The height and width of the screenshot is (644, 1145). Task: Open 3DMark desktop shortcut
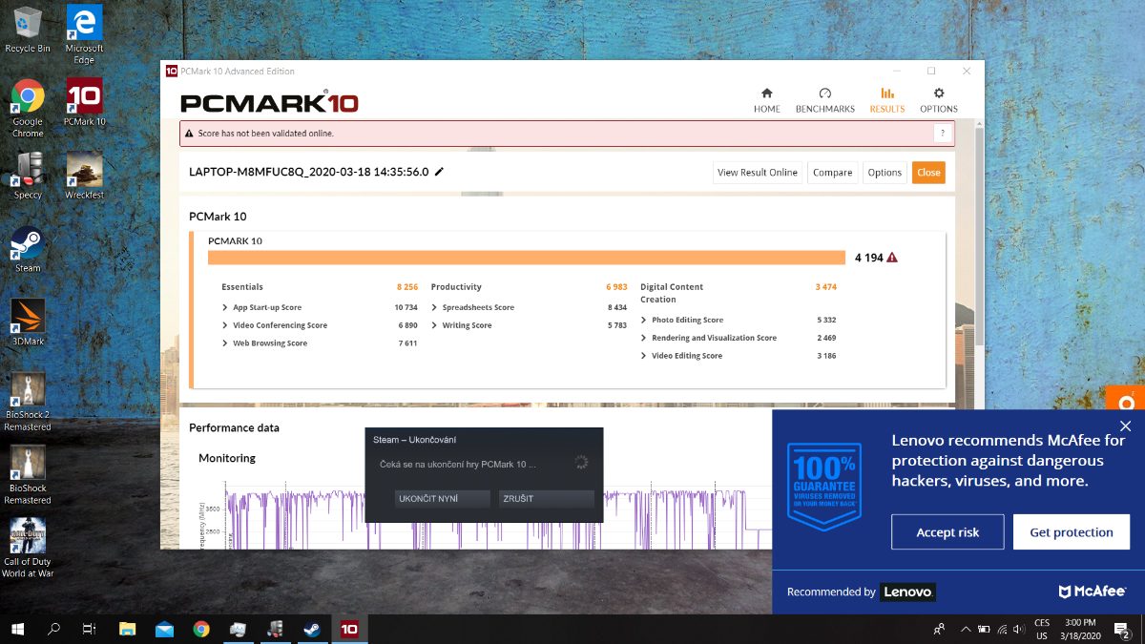[x=28, y=322]
